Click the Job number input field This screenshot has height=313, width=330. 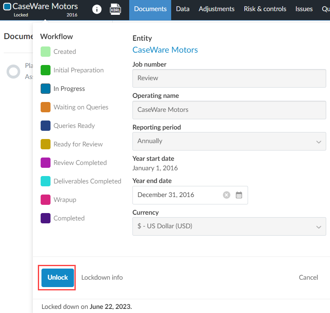[x=229, y=78]
